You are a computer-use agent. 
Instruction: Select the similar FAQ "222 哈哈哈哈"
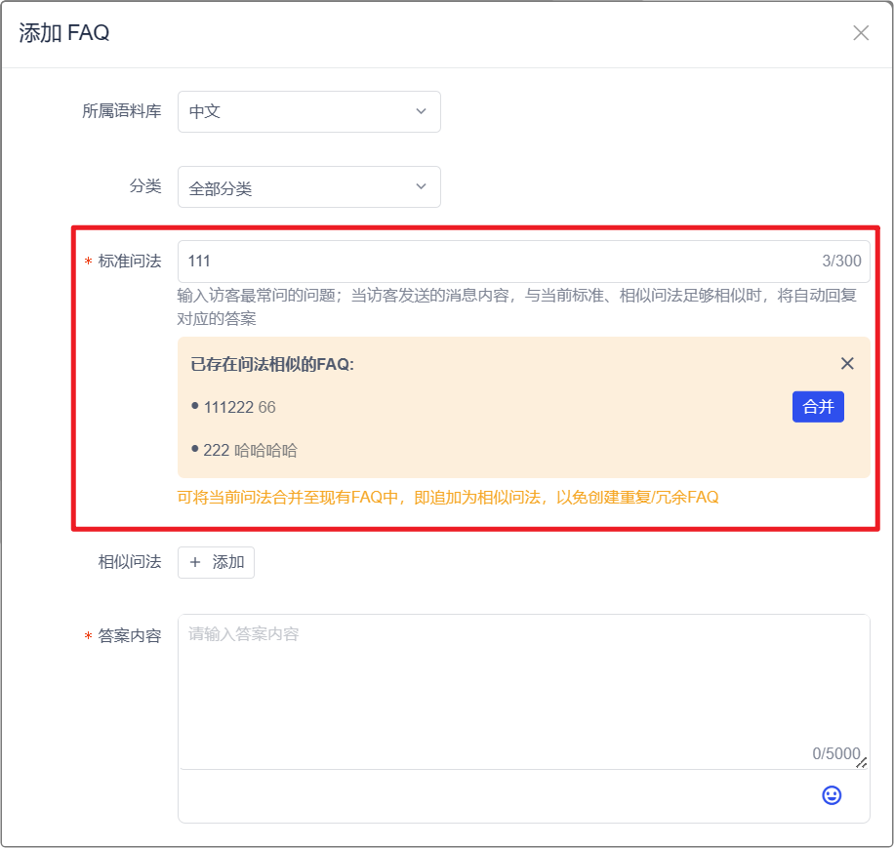250,450
